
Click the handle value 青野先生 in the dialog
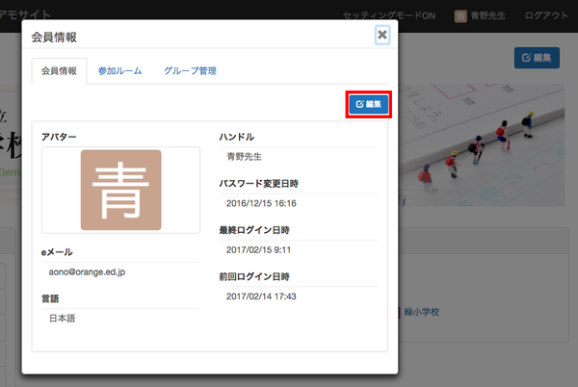pyautogui.click(x=245, y=157)
